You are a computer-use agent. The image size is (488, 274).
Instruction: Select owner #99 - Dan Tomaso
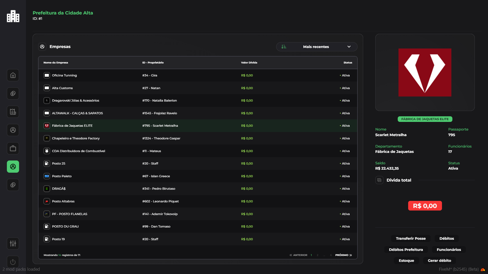tap(156, 227)
